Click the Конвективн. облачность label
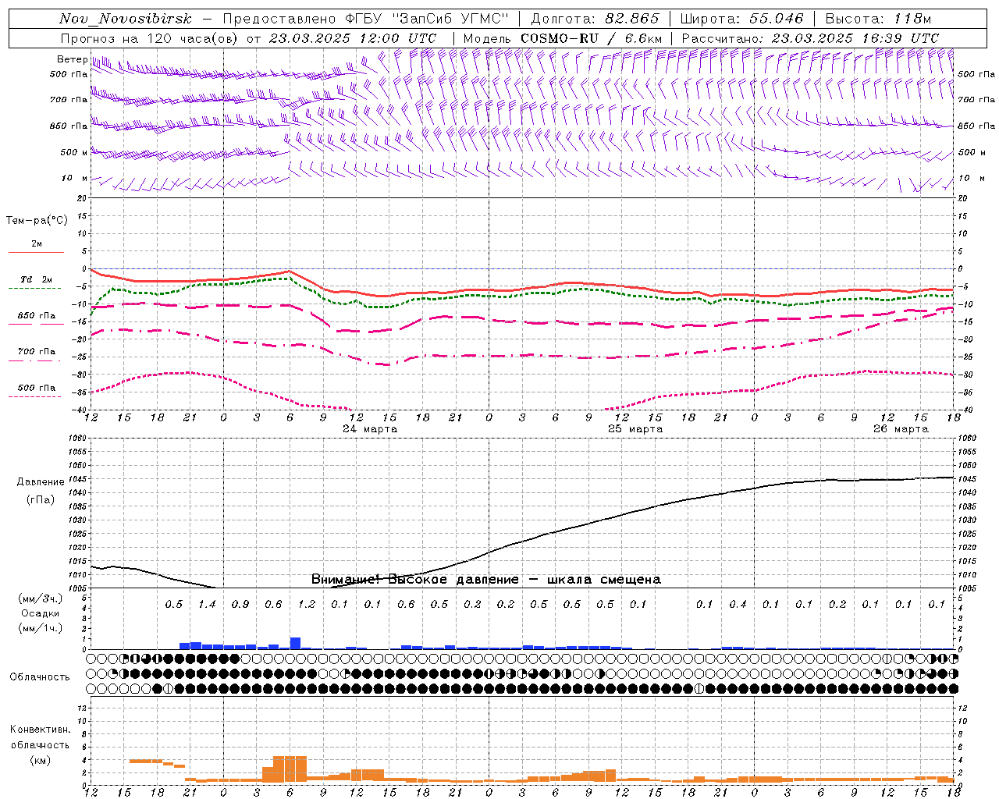999x799 pixels. click(x=40, y=737)
